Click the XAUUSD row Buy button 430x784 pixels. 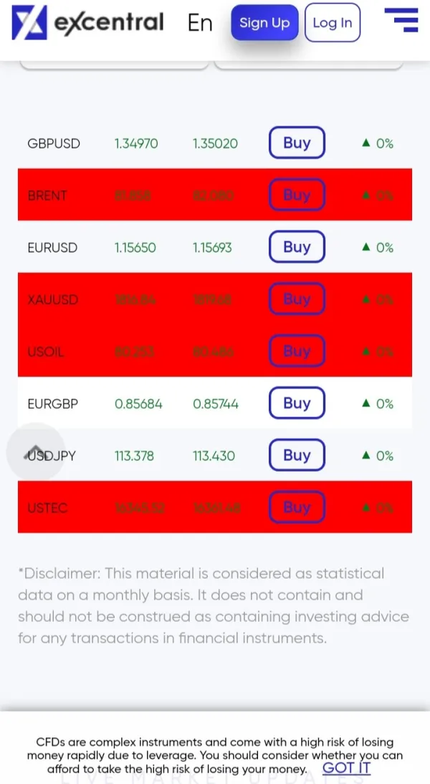(297, 299)
